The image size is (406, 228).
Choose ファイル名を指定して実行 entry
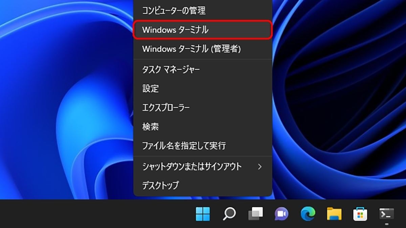tap(203, 146)
